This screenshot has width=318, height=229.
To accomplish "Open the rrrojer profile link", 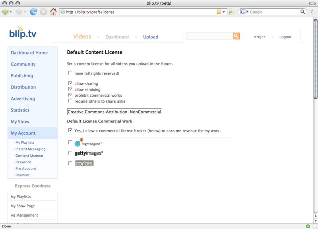I will tap(259, 37).
